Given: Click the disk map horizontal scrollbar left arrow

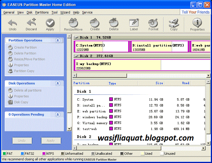Looking at the screenshot, I should pos(75,76).
